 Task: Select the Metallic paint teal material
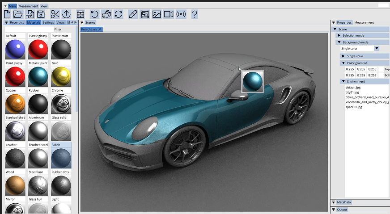(x=38, y=77)
